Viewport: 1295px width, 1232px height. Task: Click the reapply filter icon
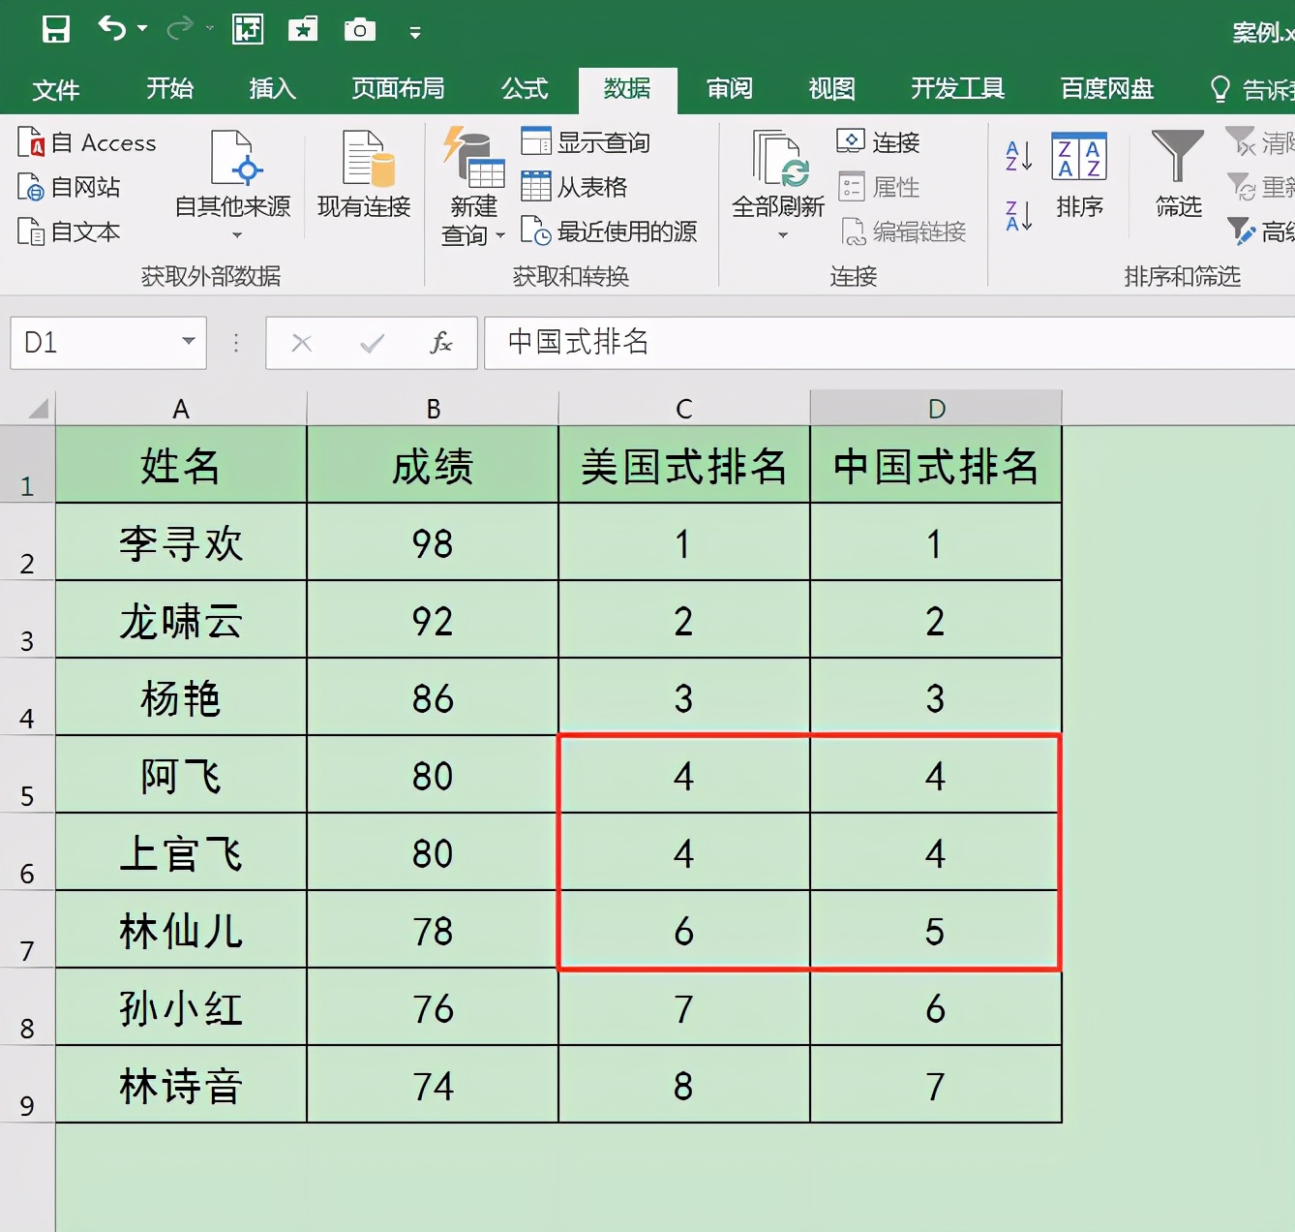(x=1241, y=186)
